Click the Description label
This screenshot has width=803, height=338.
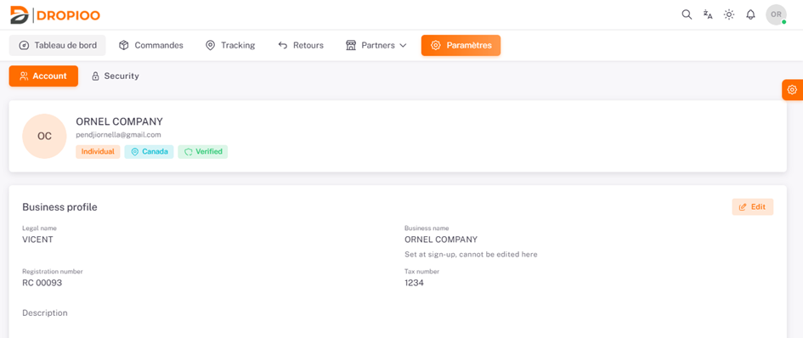point(44,313)
